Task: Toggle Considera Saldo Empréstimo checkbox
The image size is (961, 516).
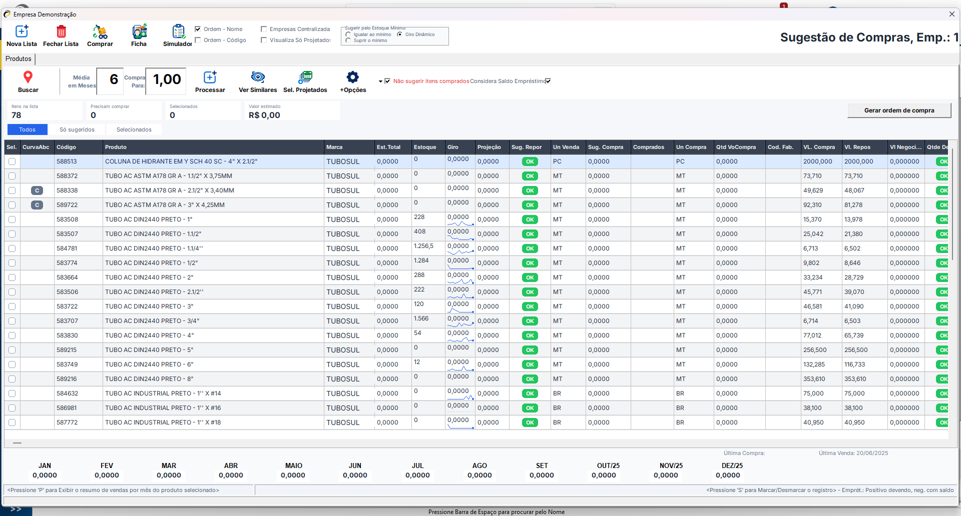Action: point(548,81)
